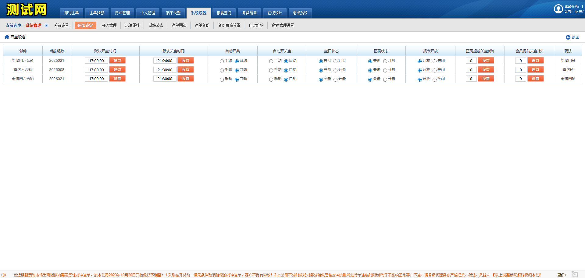Open the 赔率设置 tab
The image size is (585, 278).
173,13
